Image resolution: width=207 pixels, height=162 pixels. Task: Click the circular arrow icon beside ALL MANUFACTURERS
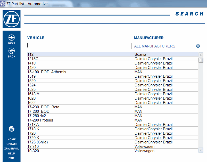(x=198, y=46)
